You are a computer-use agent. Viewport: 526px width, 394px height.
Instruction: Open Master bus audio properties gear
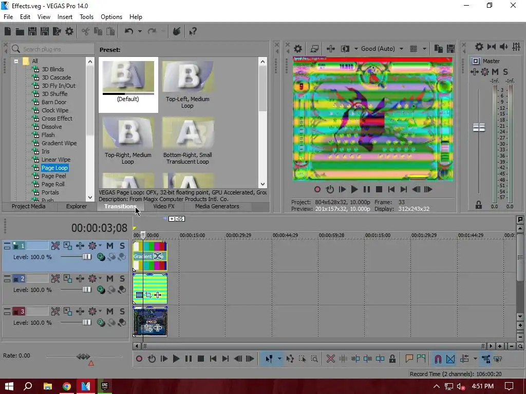(479, 47)
